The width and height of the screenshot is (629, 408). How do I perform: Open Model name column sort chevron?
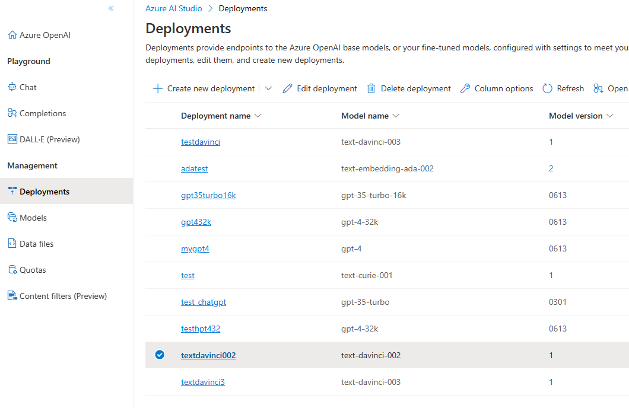[396, 116]
